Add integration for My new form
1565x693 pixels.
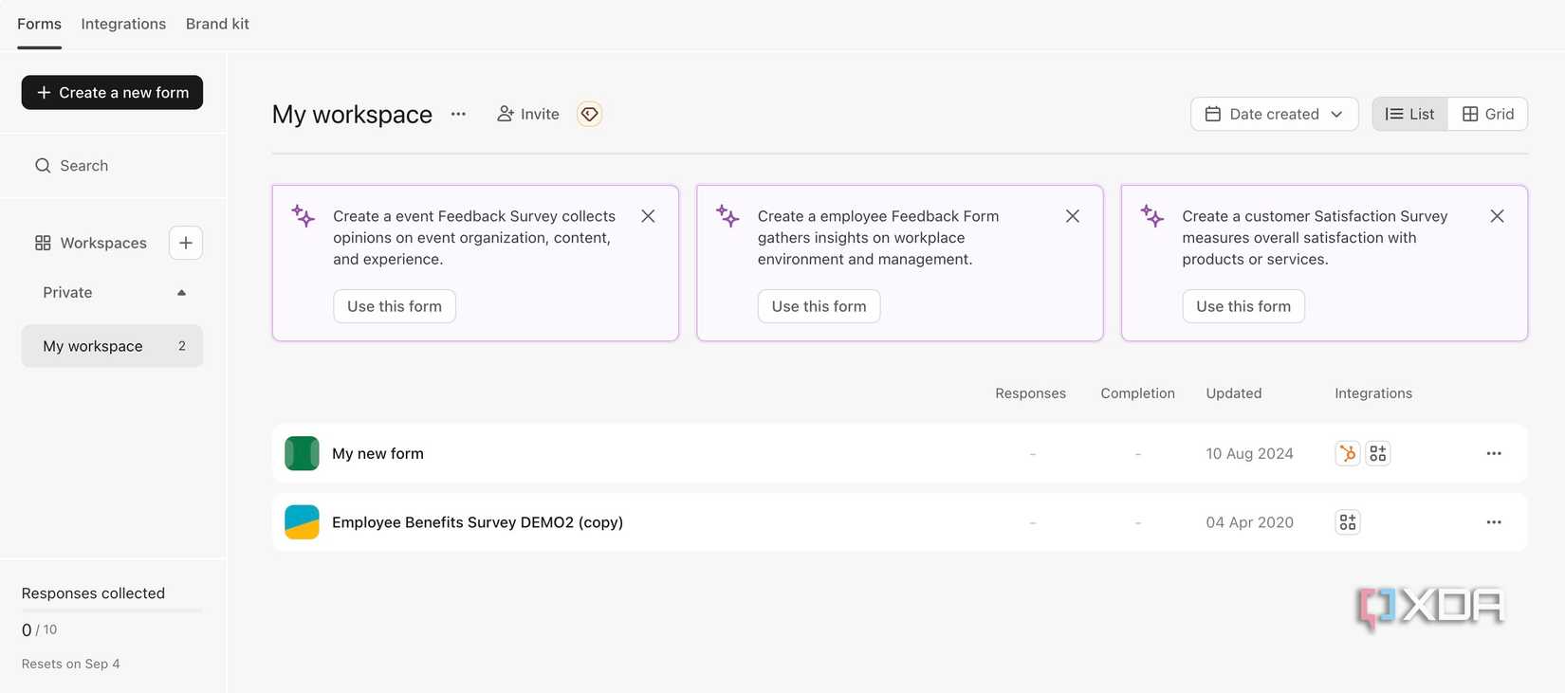coord(1378,453)
